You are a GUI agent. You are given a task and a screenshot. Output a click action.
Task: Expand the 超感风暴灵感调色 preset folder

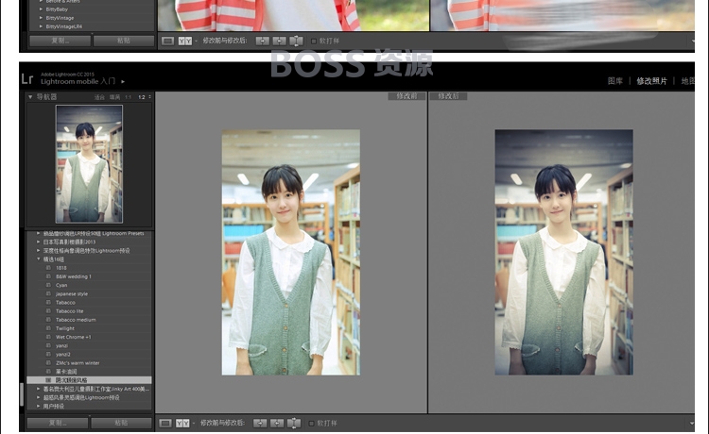click(39, 397)
